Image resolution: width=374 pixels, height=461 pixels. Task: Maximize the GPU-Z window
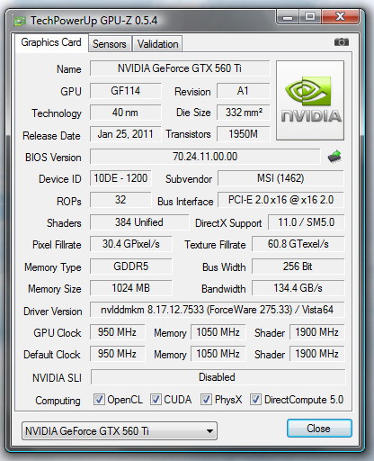click(310, 16)
